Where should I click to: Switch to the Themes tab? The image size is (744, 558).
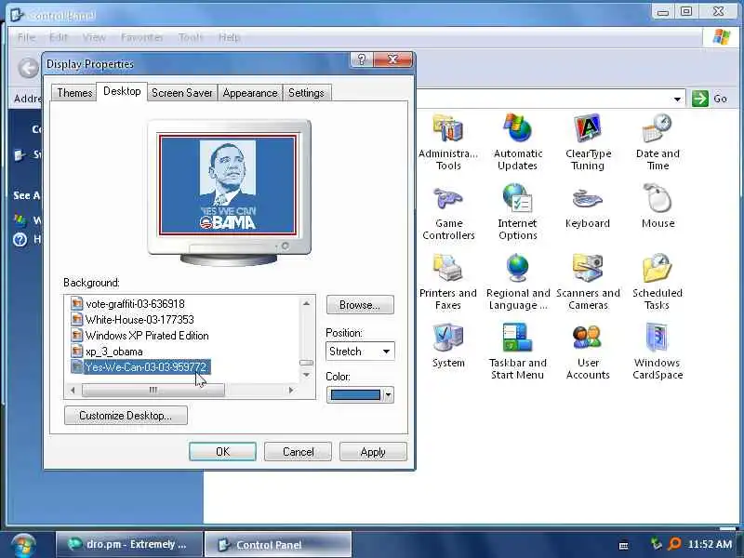point(74,92)
